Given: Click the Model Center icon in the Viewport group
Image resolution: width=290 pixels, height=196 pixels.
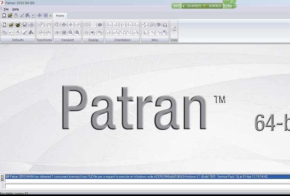Looking at the screenshot, I should point(57,33).
